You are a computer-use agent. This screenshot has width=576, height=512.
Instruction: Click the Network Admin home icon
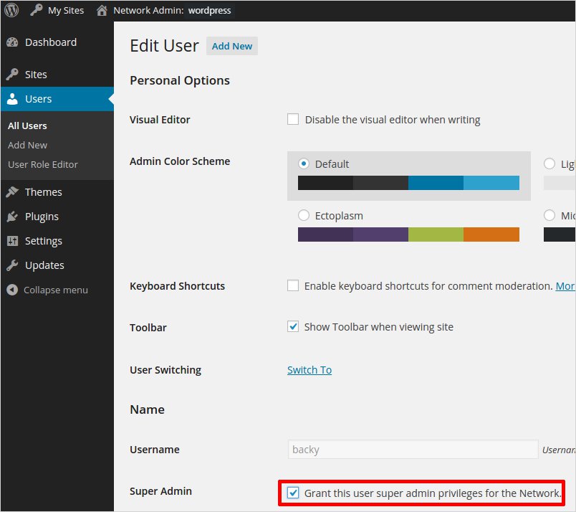102,10
